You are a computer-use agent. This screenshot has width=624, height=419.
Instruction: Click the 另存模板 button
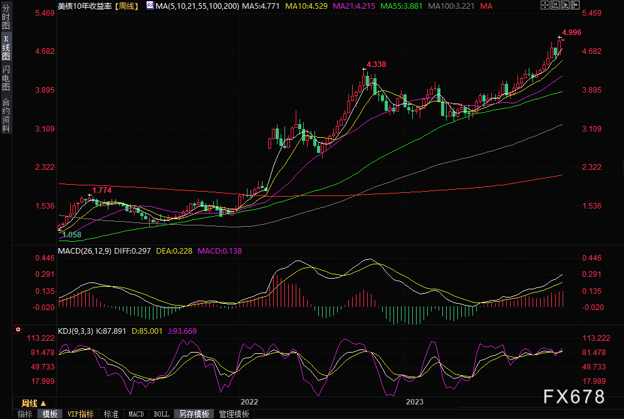click(x=194, y=414)
